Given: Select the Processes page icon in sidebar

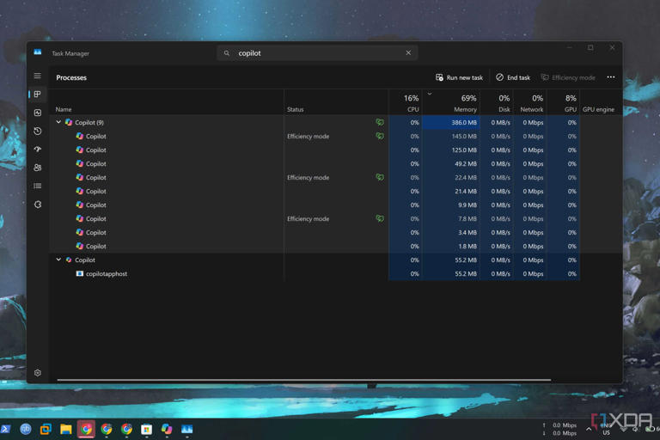Looking at the screenshot, I should pos(38,95).
